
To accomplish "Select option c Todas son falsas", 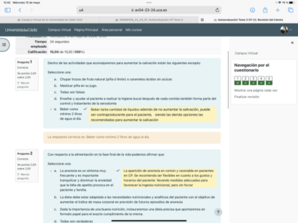I will click(51, 92).
